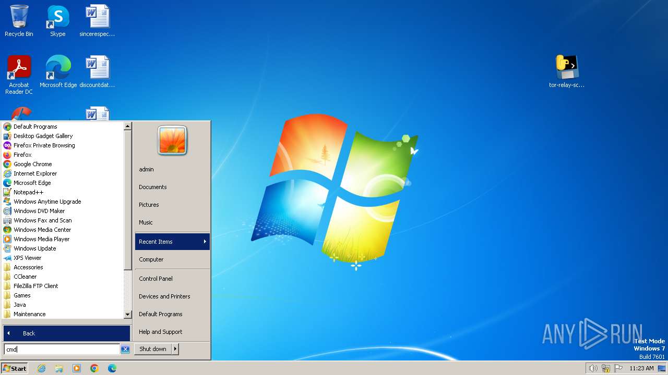The image size is (668, 375).
Task: Click the 11:23 AM clock
Action: (x=641, y=368)
